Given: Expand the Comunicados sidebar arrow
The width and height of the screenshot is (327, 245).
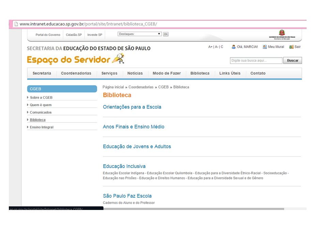Looking at the screenshot, I should coord(28,112).
